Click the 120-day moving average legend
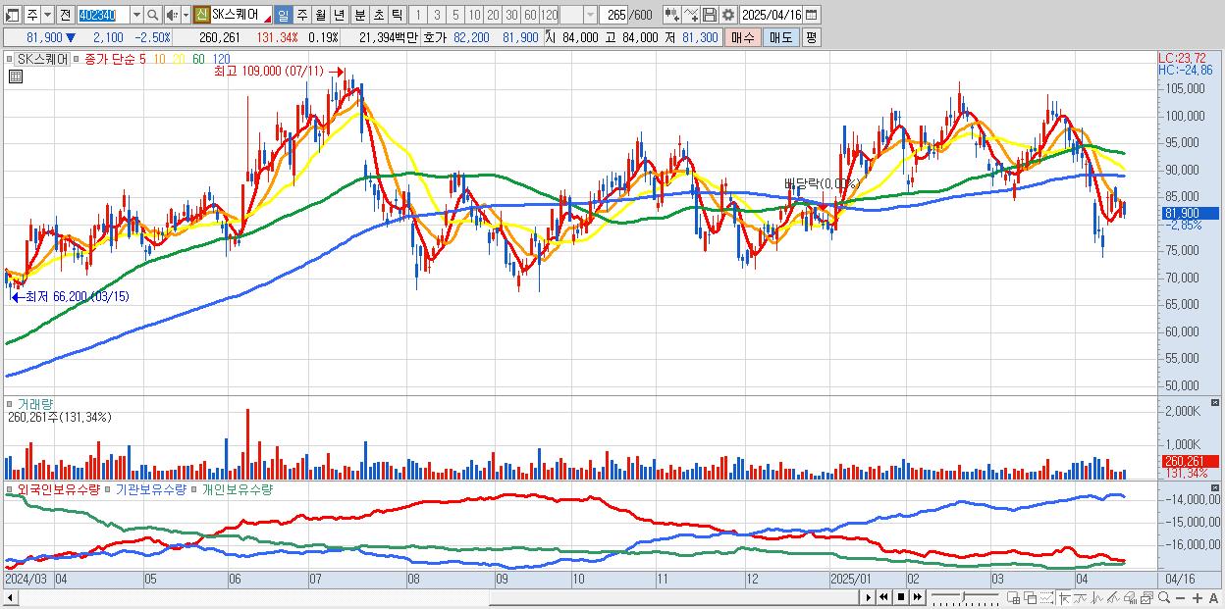Image resolution: width=1225 pixels, height=609 pixels. (222, 59)
